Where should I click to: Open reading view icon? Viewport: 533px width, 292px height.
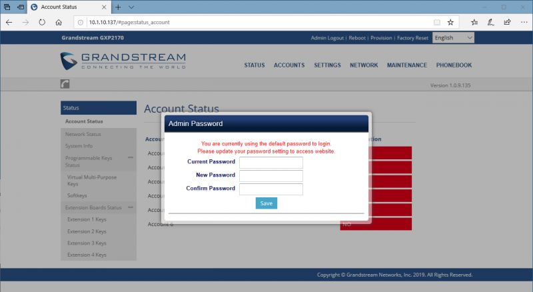point(437,23)
